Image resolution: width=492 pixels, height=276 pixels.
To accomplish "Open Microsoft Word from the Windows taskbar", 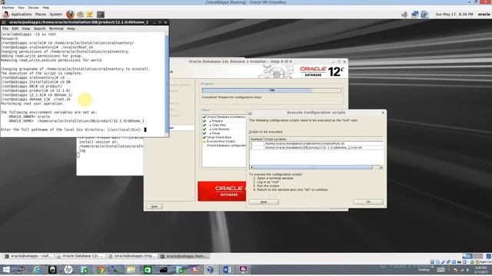I will click(x=228, y=269).
